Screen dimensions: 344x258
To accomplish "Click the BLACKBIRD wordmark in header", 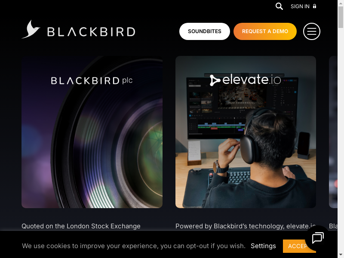I will [x=91, y=32].
